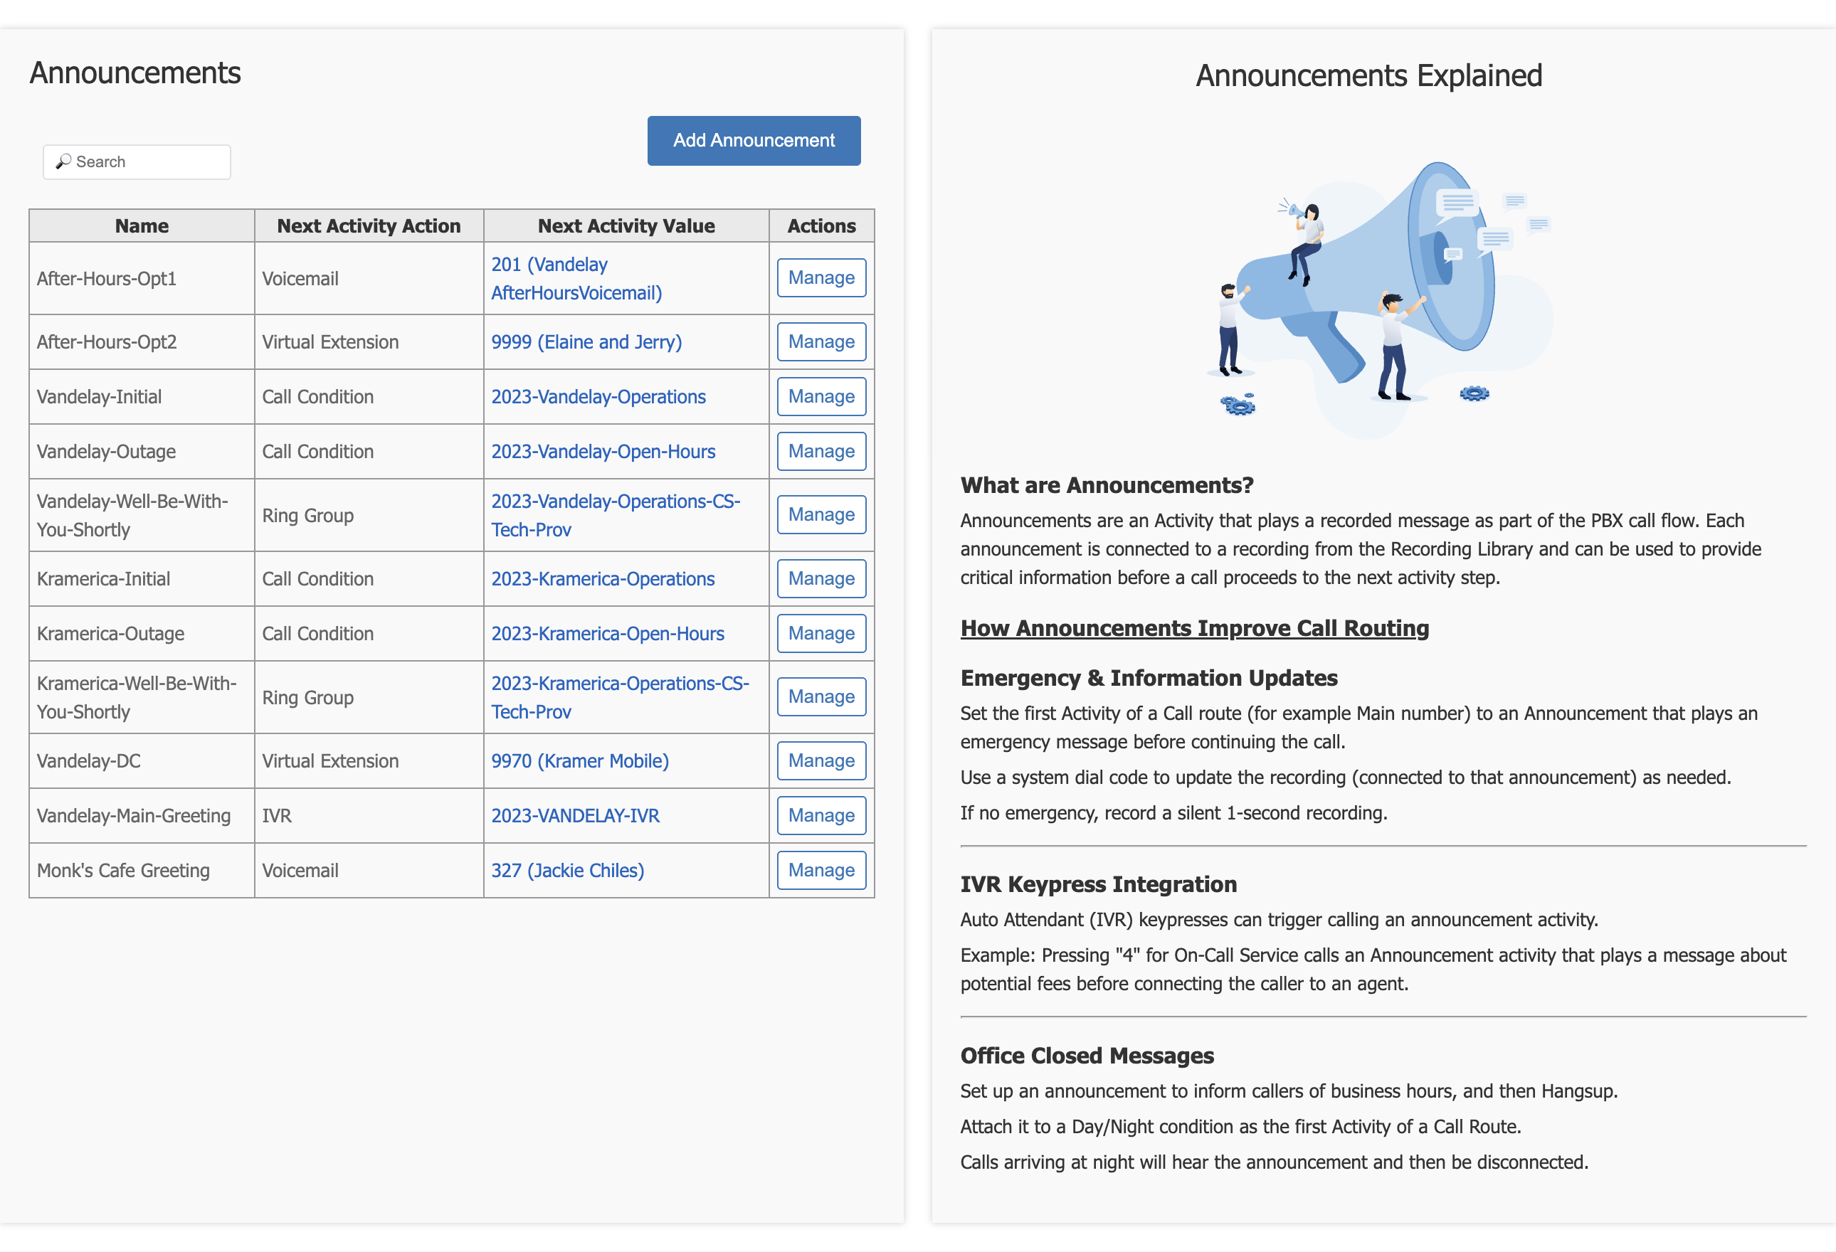Click Call Condition in the Kramerica-Outage row
The width and height of the screenshot is (1836, 1252).
pos(369,634)
